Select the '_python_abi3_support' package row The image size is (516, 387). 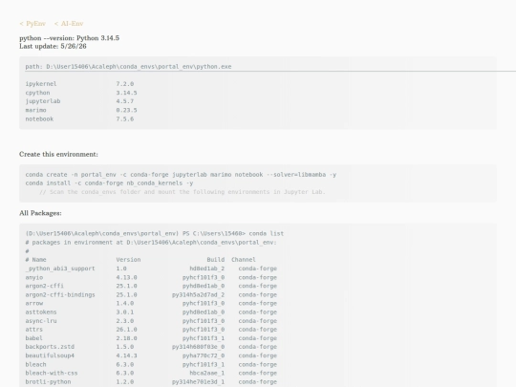tap(151, 269)
